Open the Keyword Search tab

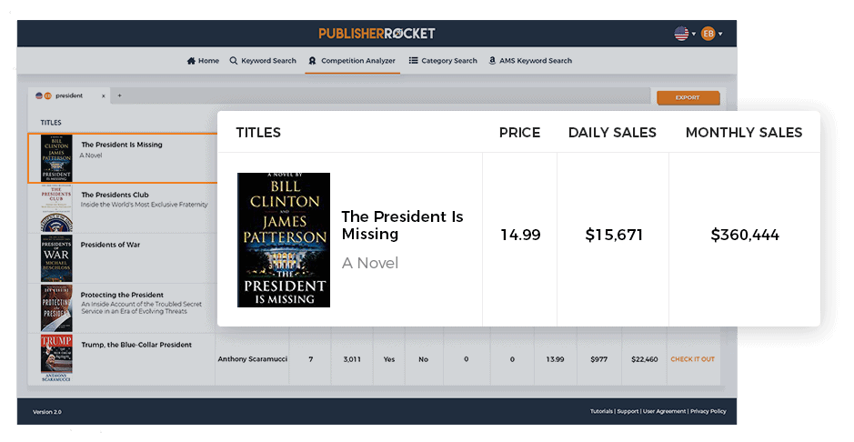pos(263,60)
